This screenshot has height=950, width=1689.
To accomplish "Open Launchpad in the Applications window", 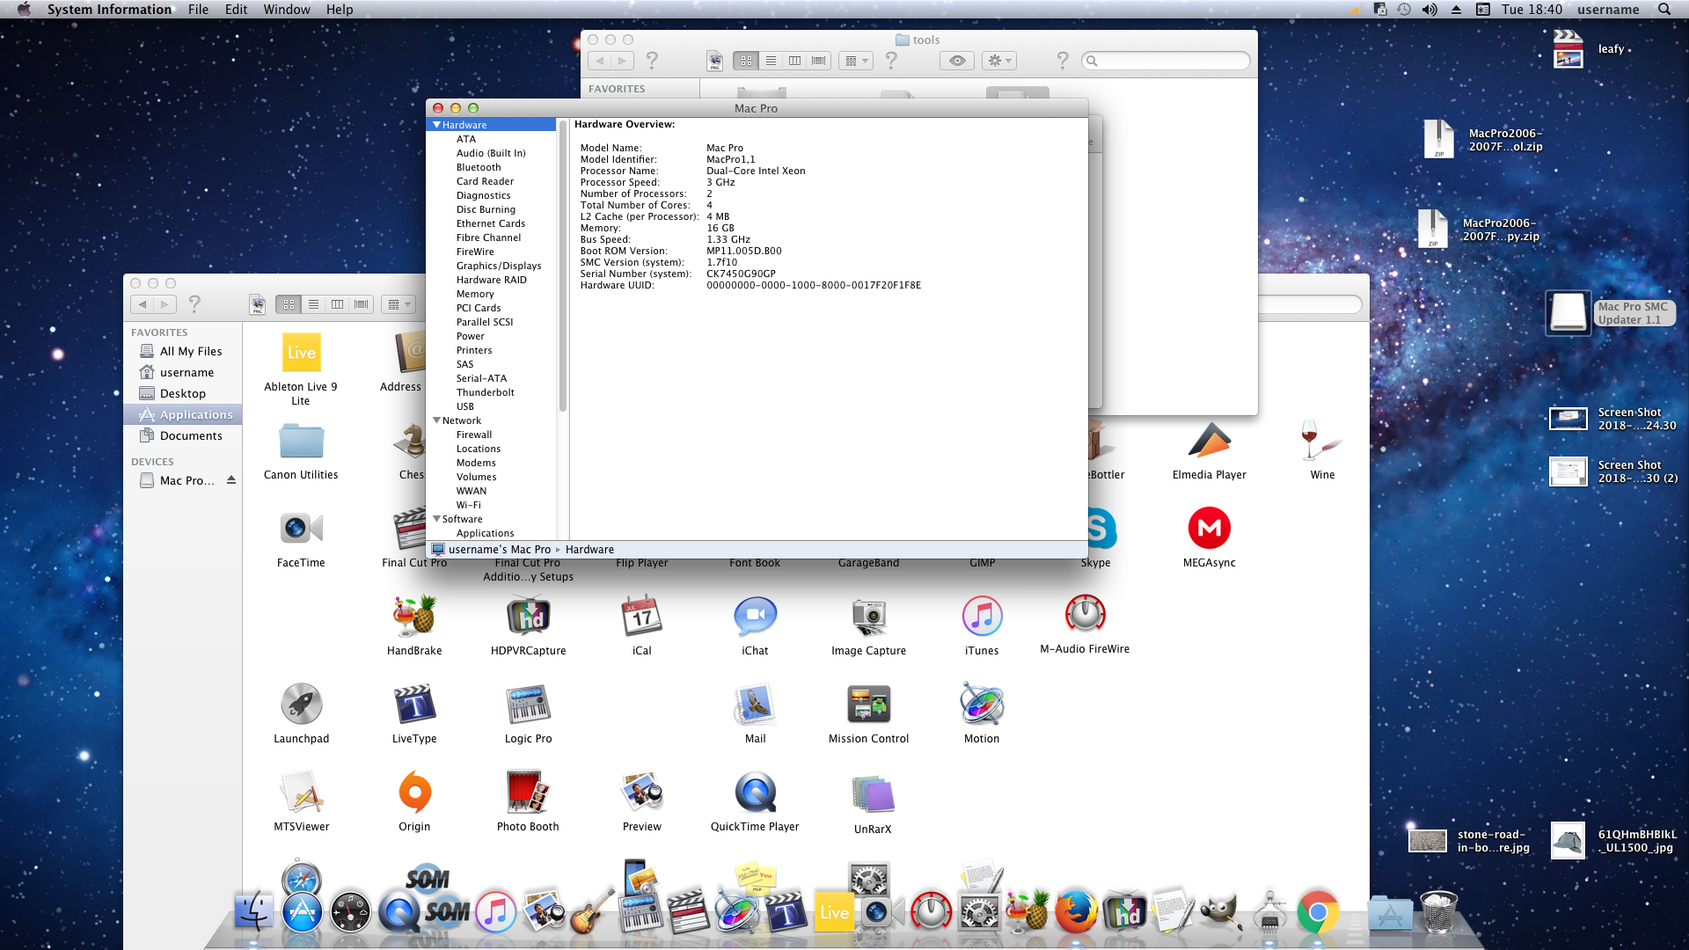I will 301,704.
